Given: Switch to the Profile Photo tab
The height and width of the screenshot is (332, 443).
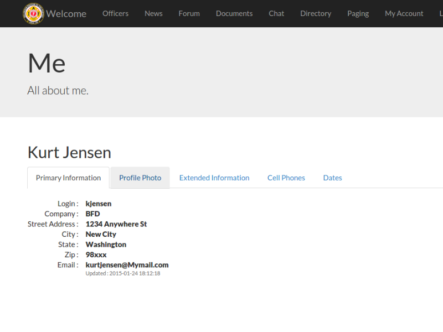Looking at the screenshot, I should coord(140,178).
